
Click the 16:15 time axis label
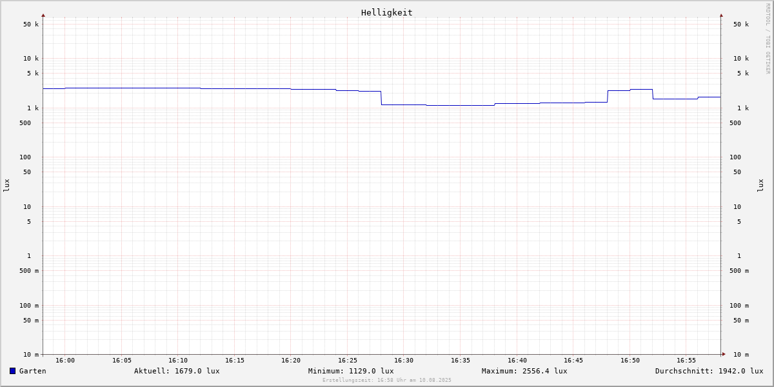[235, 361]
